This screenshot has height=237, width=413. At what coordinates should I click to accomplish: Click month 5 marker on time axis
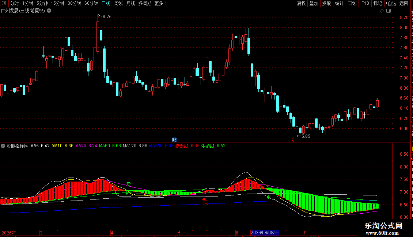point(179,233)
